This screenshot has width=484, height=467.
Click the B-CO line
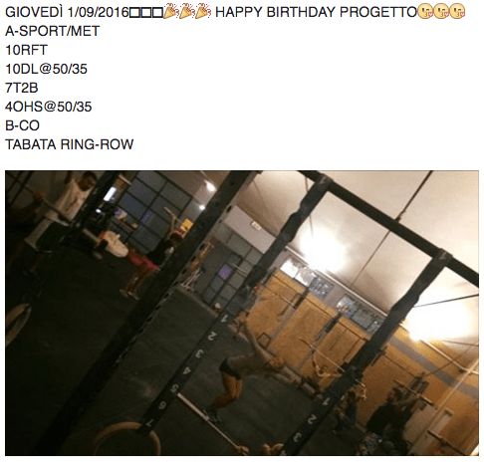[x=22, y=125]
